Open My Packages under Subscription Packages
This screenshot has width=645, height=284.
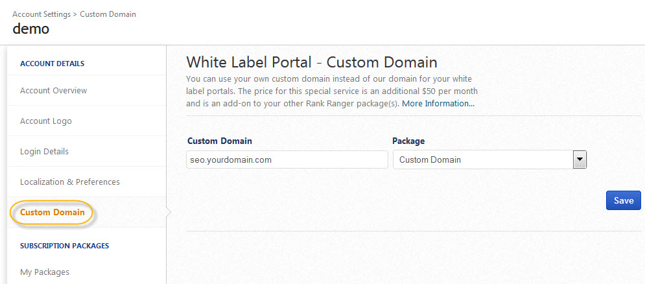click(45, 272)
